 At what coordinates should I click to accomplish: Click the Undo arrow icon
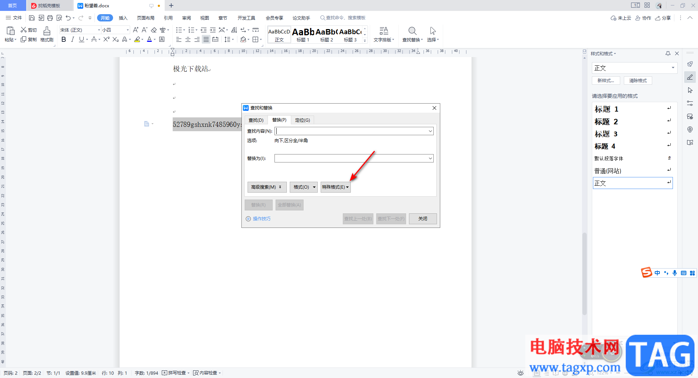68,18
